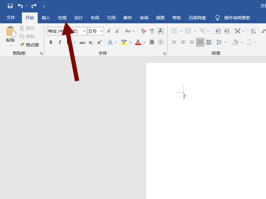266x199 pixels.
Task: Open the Draw (绘图) tab
Action: click(x=62, y=18)
